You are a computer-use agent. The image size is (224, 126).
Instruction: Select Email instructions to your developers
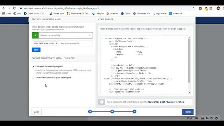pyautogui.click(x=33, y=78)
